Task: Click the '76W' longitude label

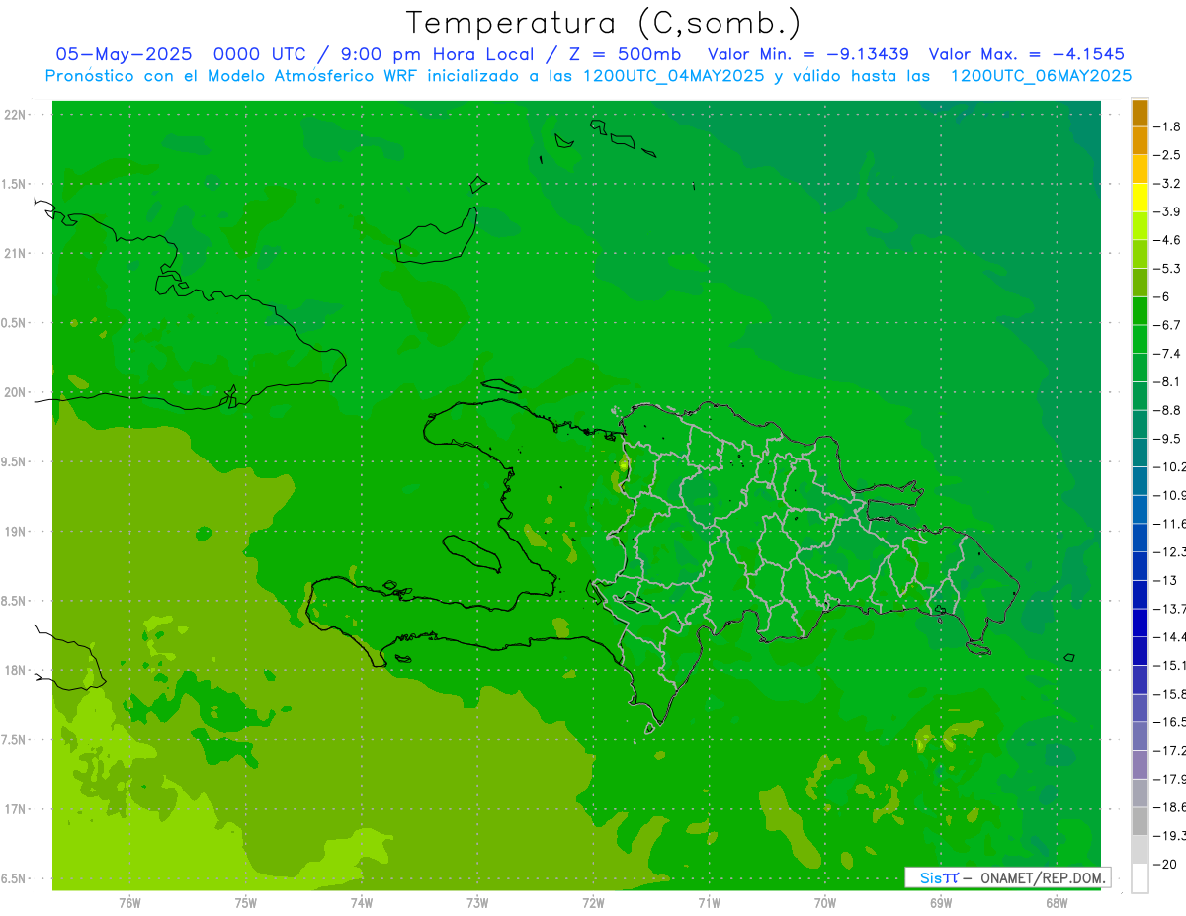Action: click(129, 902)
